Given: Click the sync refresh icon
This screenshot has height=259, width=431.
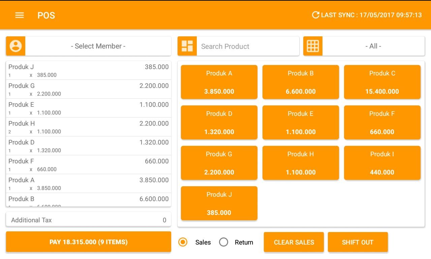Looking at the screenshot, I should [315, 15].
